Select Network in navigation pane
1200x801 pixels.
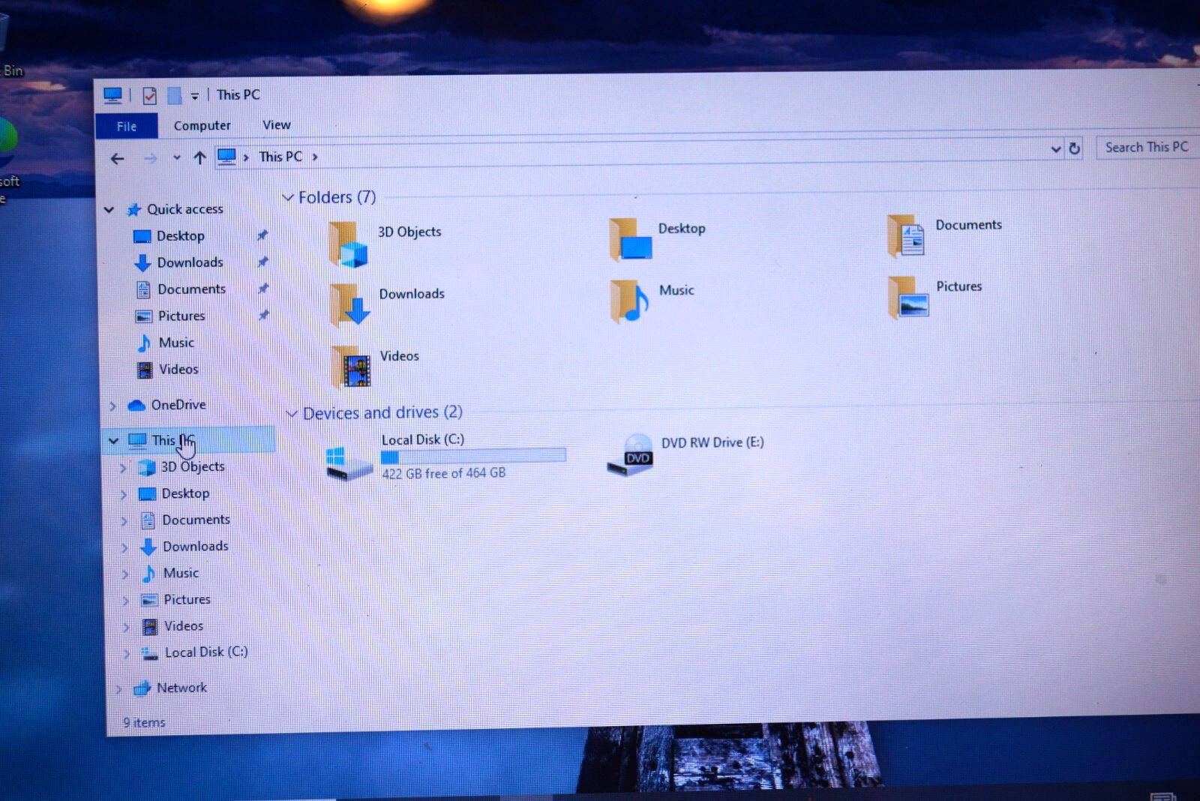click(x=181, y=687)
